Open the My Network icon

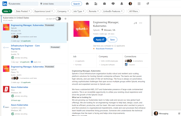pyautogui.click(x=96, y=4)
